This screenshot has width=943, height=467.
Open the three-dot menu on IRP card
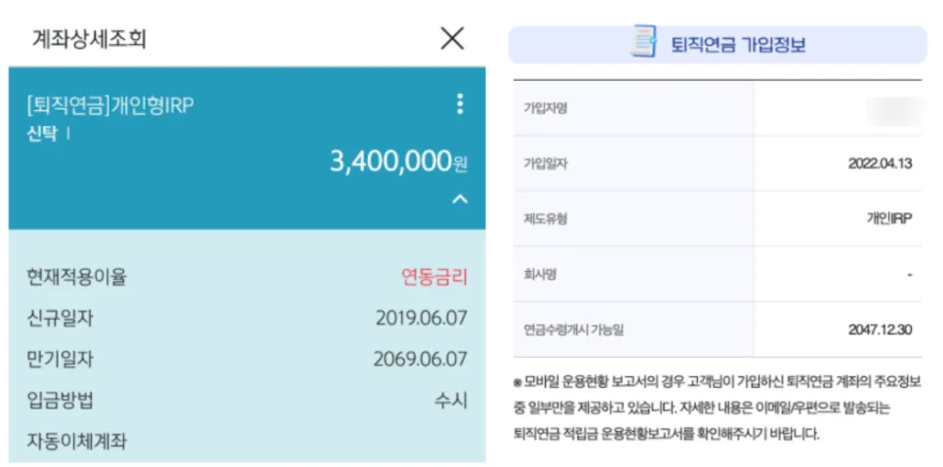click(x=460, y=104)
